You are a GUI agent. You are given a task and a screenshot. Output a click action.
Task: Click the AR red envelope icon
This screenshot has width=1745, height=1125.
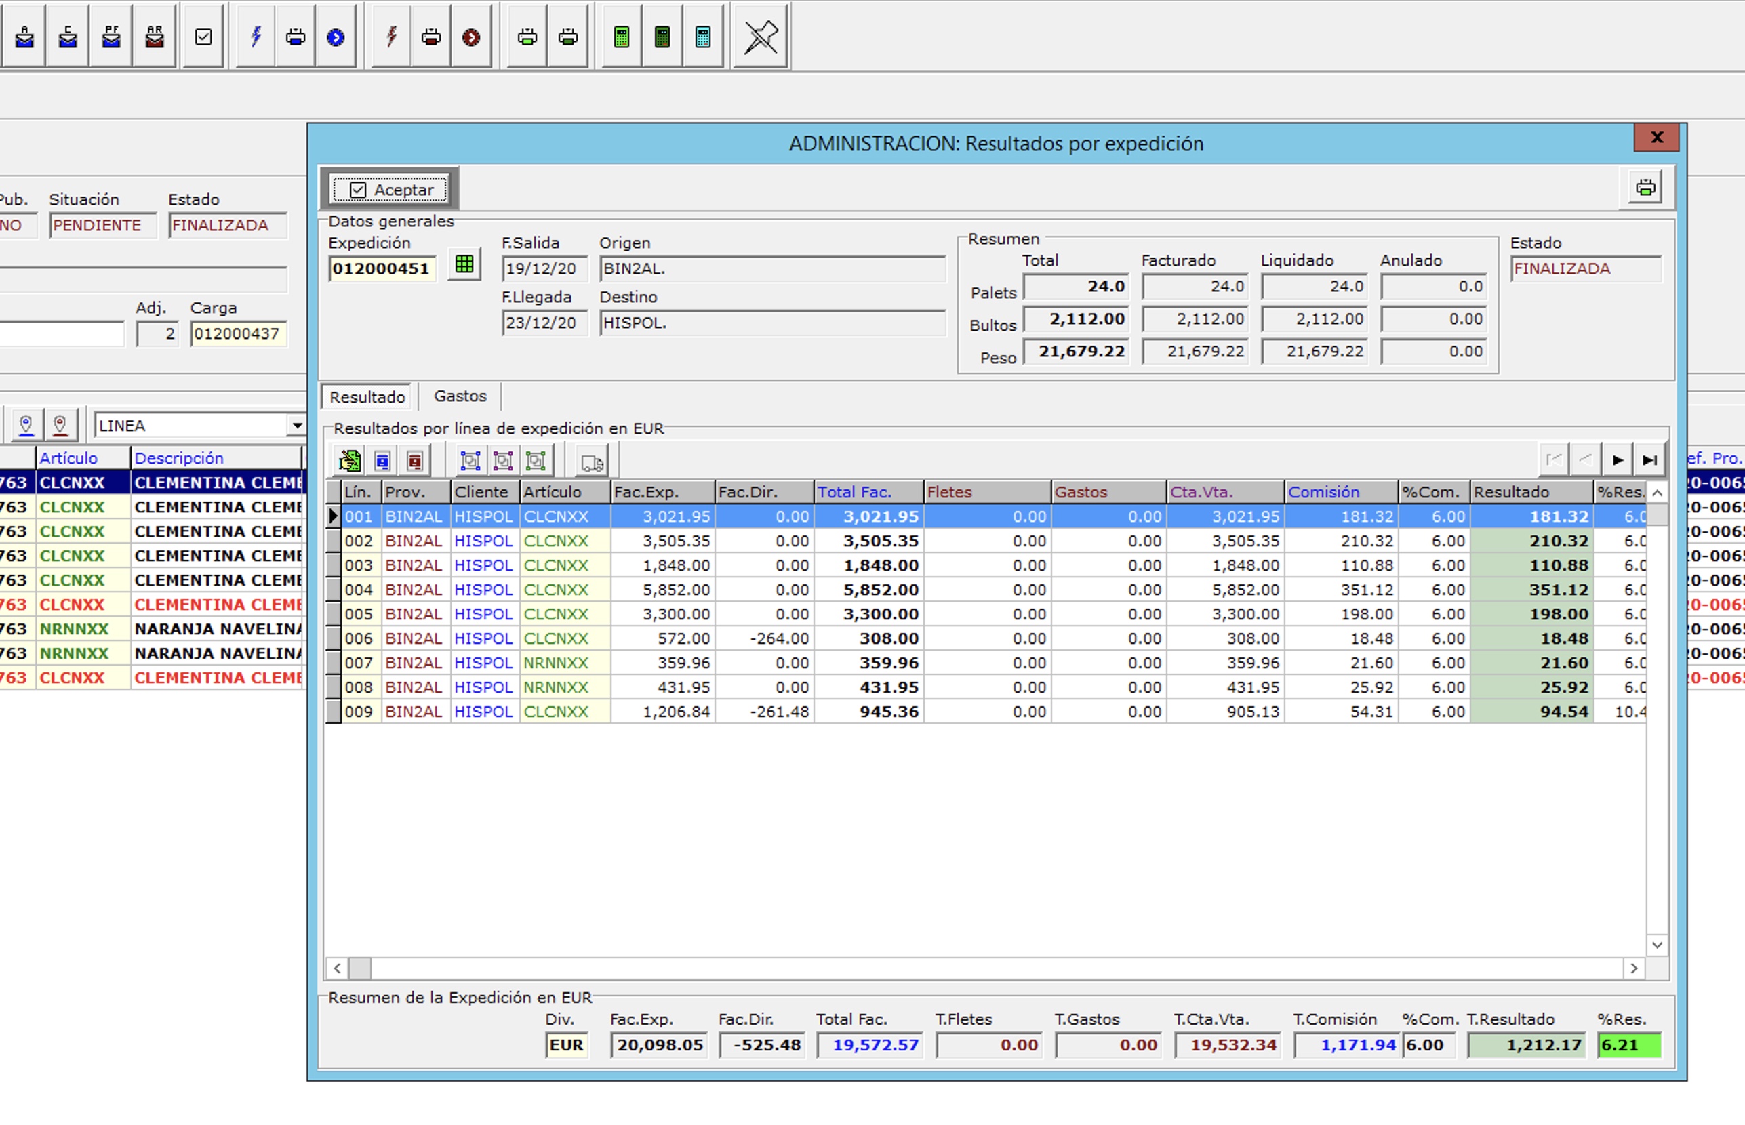[154, 37]
